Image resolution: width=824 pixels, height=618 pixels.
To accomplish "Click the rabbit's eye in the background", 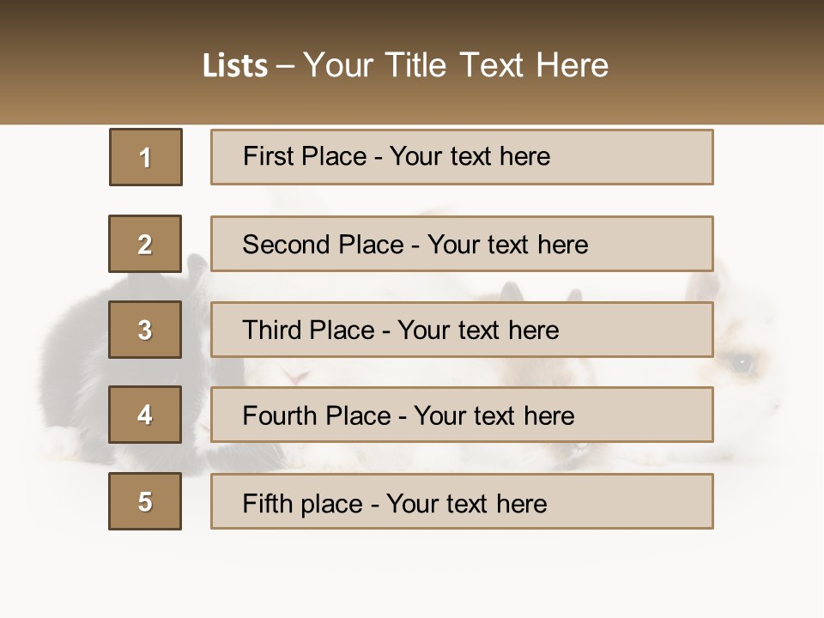I will tap(742, 364).
